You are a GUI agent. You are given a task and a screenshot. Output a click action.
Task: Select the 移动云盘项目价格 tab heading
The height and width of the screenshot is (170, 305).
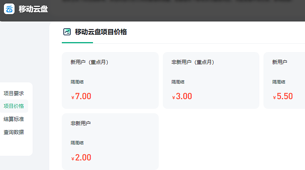click(x=101, y=32)
